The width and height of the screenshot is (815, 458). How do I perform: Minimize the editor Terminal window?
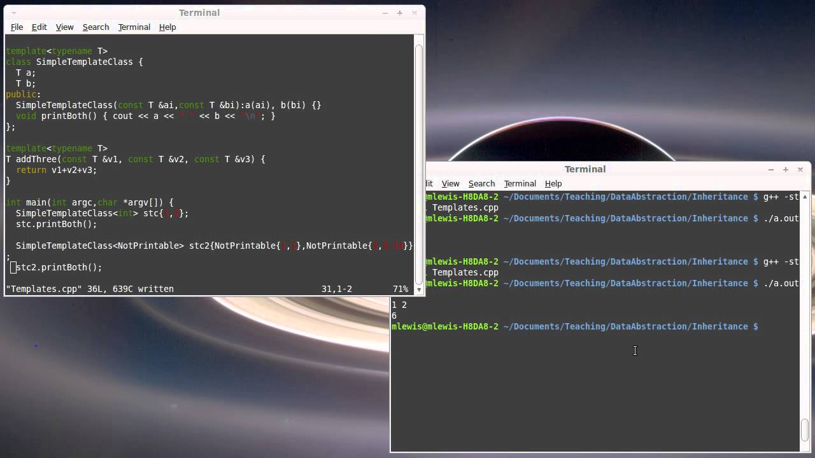385,13
